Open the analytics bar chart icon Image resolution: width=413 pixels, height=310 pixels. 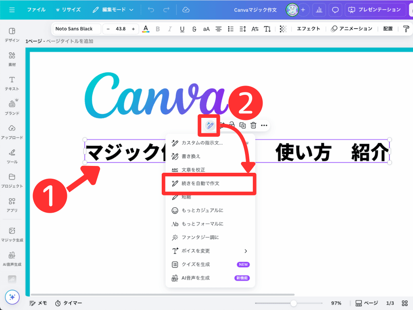click(319, 10)
